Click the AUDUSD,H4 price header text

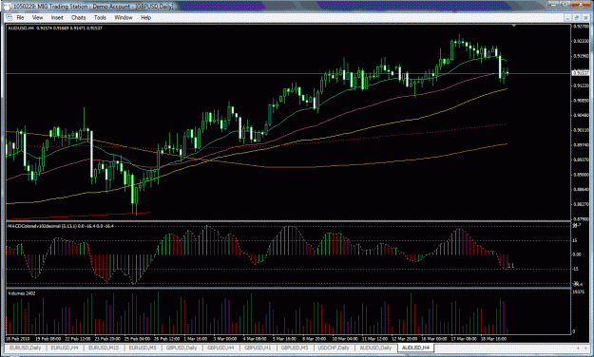[55, 28]
